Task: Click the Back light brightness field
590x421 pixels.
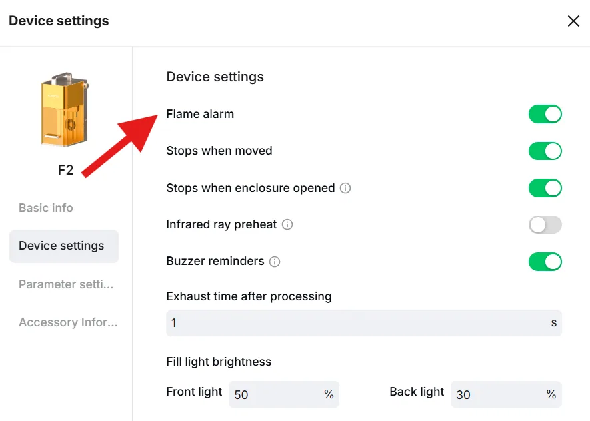Action: [x=506, y=394]
